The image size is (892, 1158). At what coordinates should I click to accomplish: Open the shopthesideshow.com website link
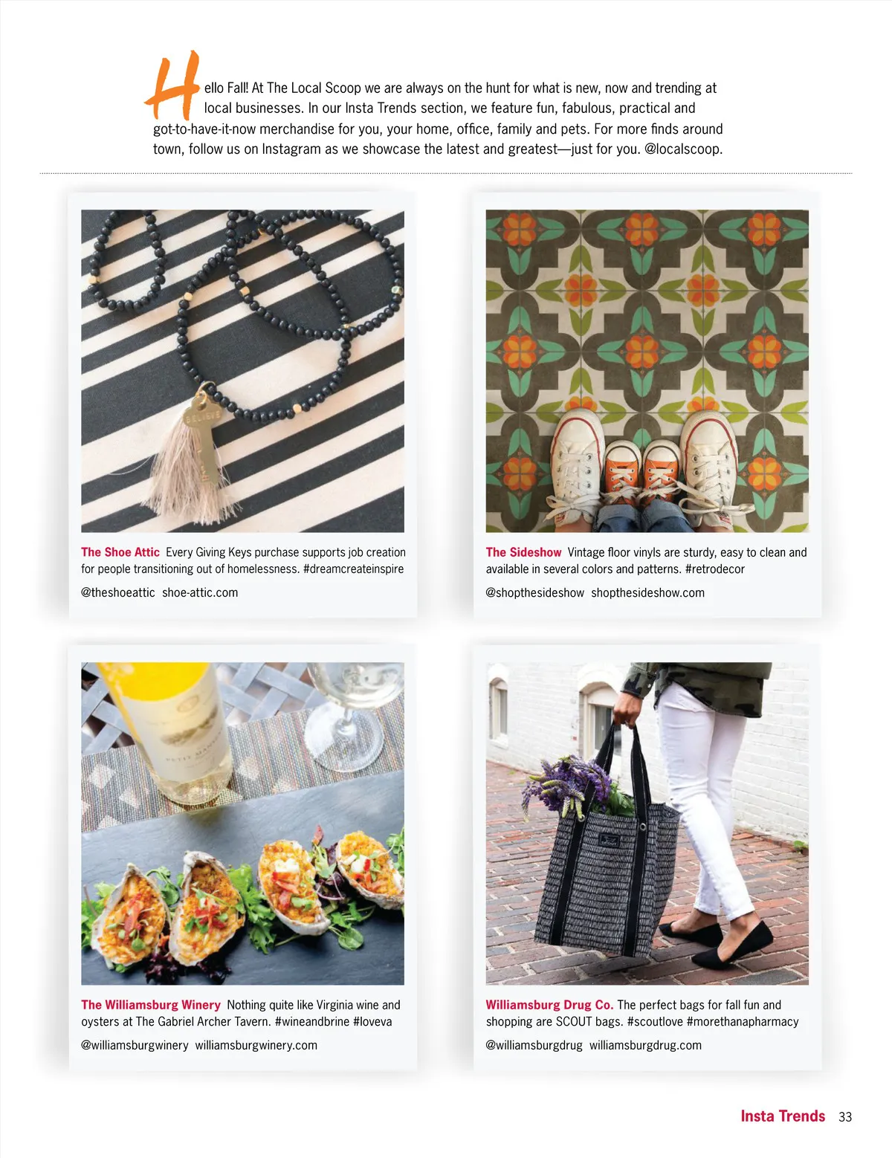[647, 593]
